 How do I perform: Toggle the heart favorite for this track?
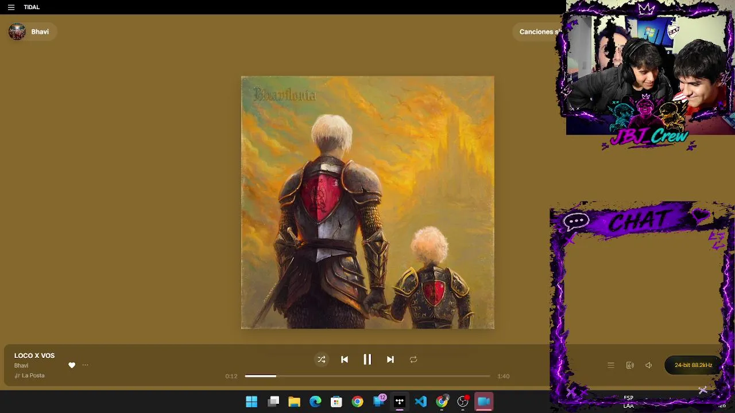pos(72,365)
